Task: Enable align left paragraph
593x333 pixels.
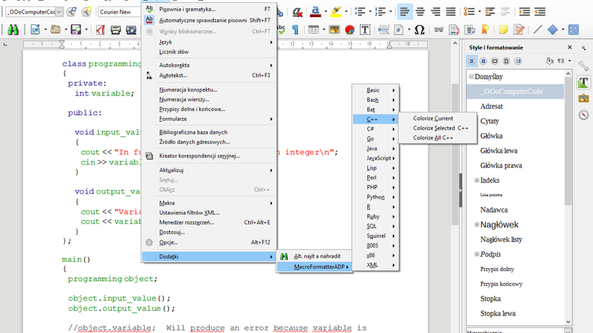Action: 404,12
